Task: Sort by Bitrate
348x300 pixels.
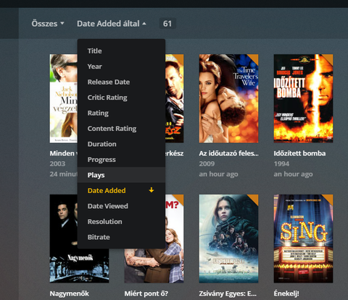Action: click(x=121, y=237)
